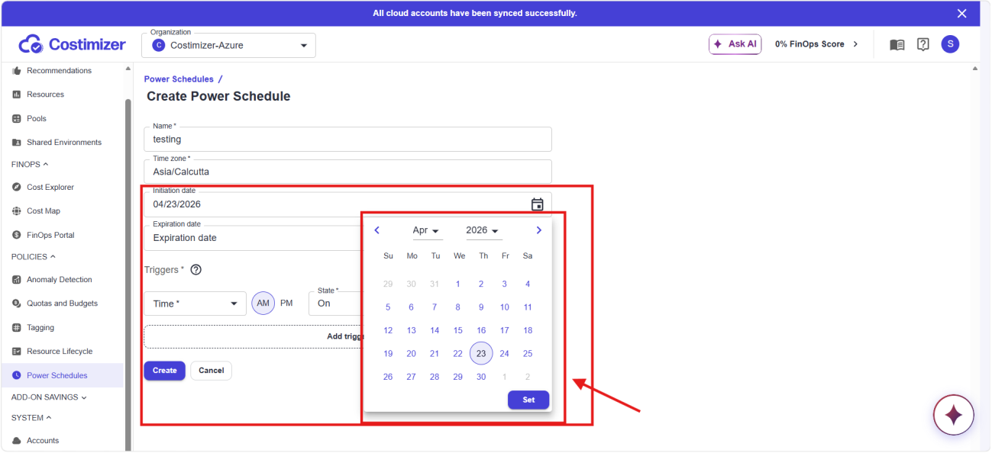Click the Time zone Asia/Calcutta field
This screenshot has height=453, width=992.
tap(347, 172)
